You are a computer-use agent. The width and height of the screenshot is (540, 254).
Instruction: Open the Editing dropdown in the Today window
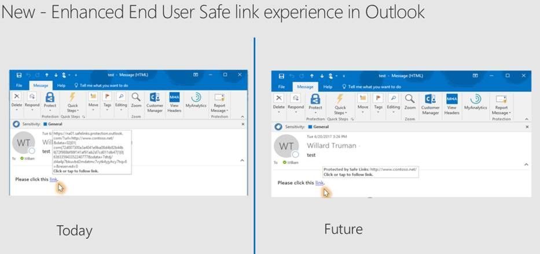point(121,102)
